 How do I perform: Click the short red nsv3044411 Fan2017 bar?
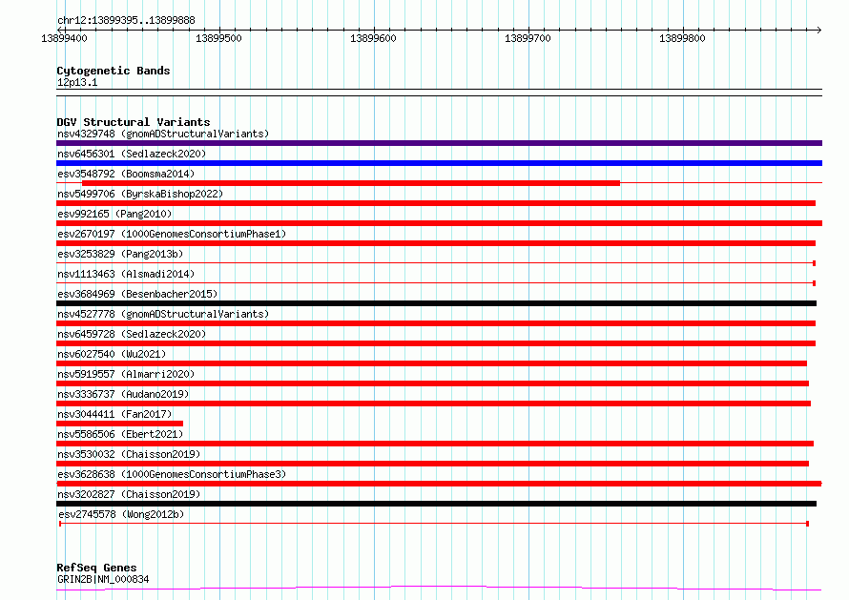tap(119, 424)
